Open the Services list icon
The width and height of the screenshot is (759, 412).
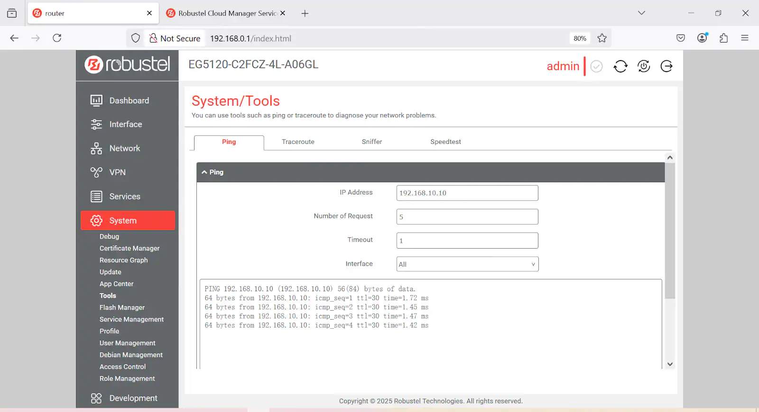96,197
